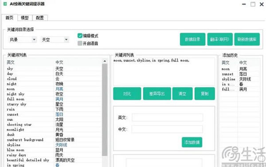Close the AI绘画关键词提示器 window
This screenshot has height=167, width=266.
pos(262,4)
